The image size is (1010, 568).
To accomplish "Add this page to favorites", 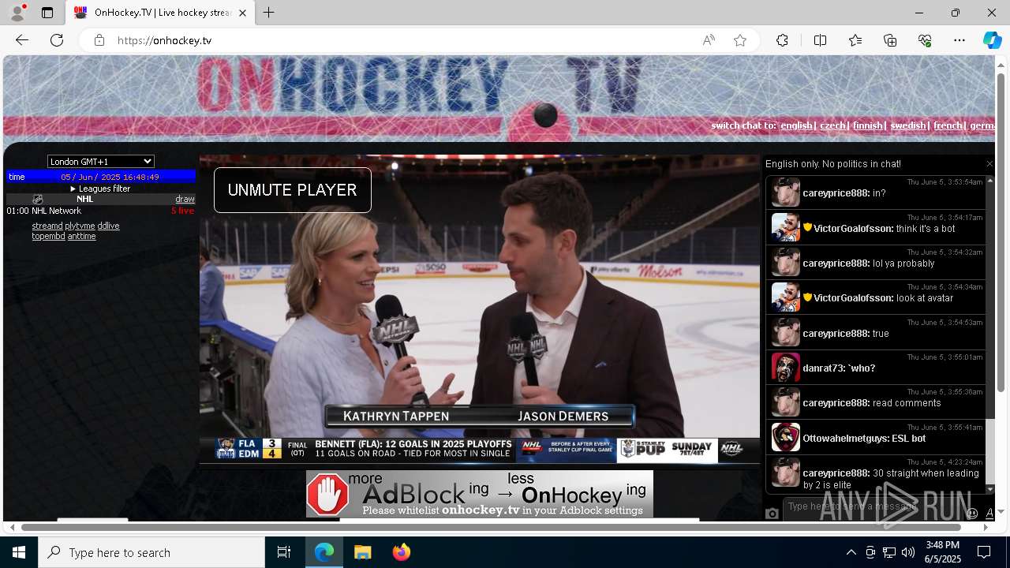I will pos(739,40).
